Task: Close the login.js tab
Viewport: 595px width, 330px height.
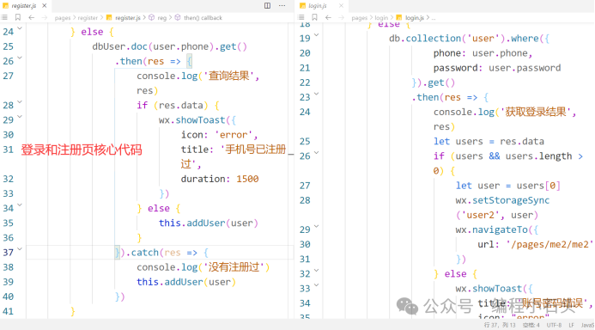Action: click(x=341, y=6)
